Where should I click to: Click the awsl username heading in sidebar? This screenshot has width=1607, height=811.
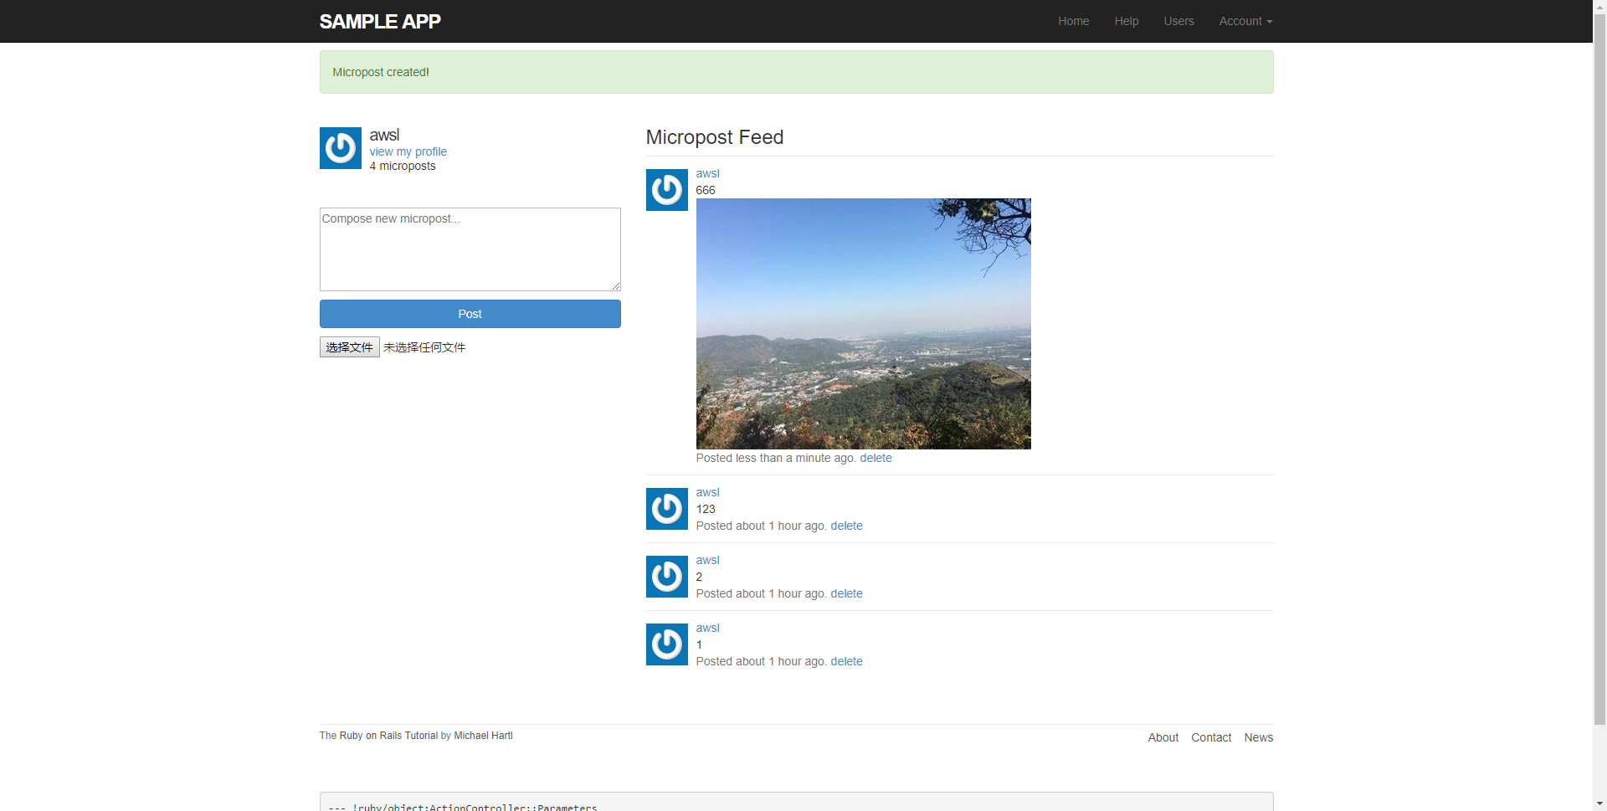point(385,135)
